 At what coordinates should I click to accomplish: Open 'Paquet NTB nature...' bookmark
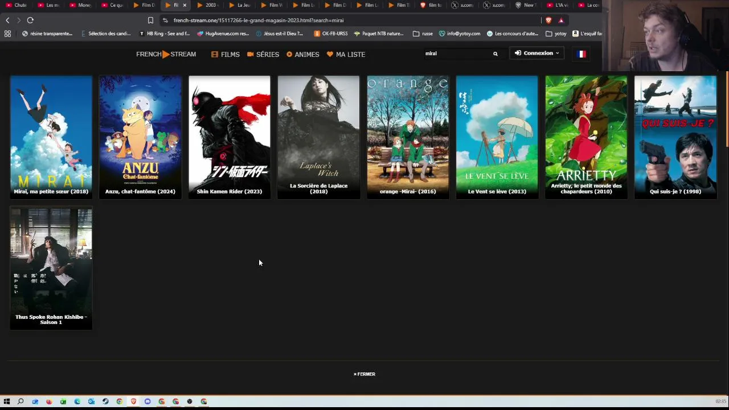(379, 34)
